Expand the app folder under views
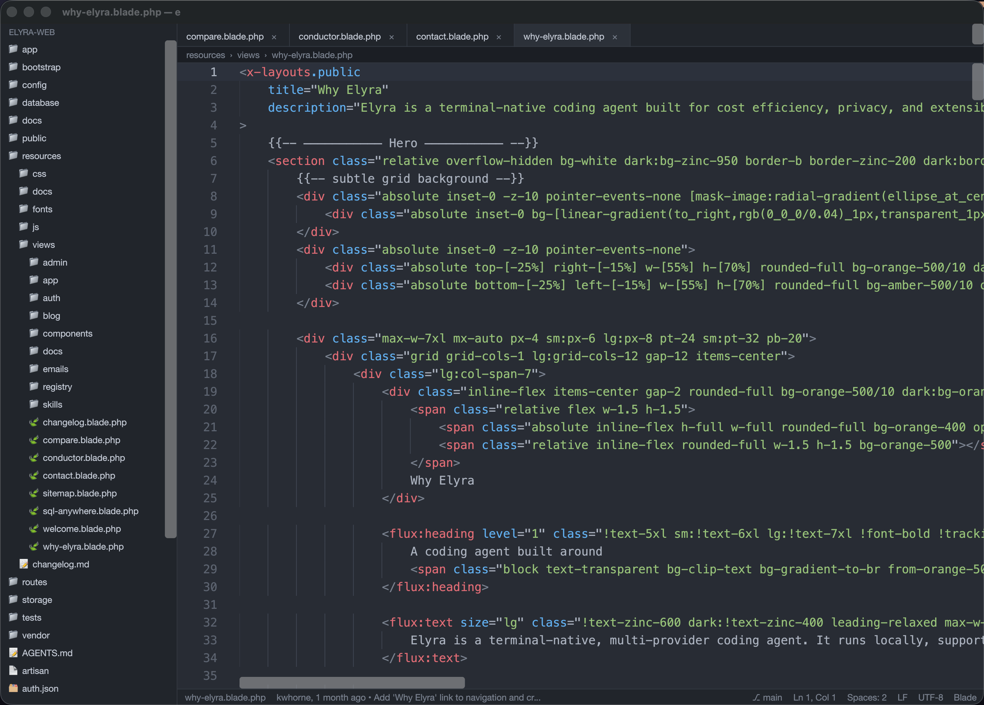 pos(50,280)
